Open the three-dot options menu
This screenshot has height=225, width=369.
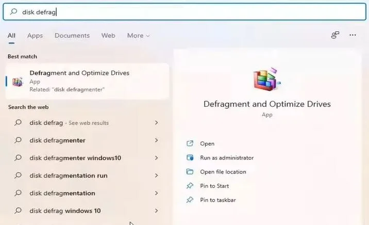pos(353,35)
